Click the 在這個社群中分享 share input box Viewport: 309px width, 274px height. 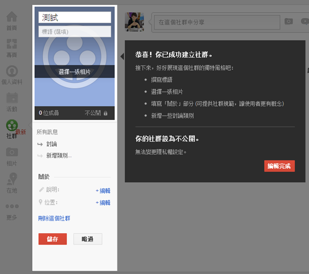pos(217,22)
